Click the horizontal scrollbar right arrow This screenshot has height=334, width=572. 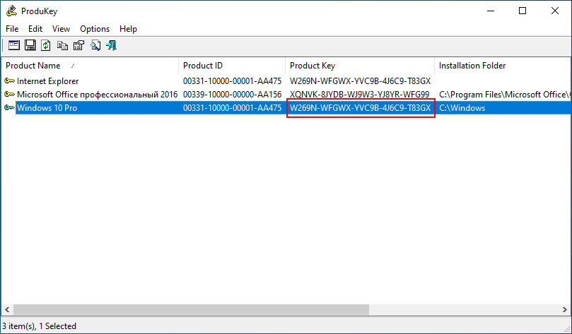tap(565, 310)
